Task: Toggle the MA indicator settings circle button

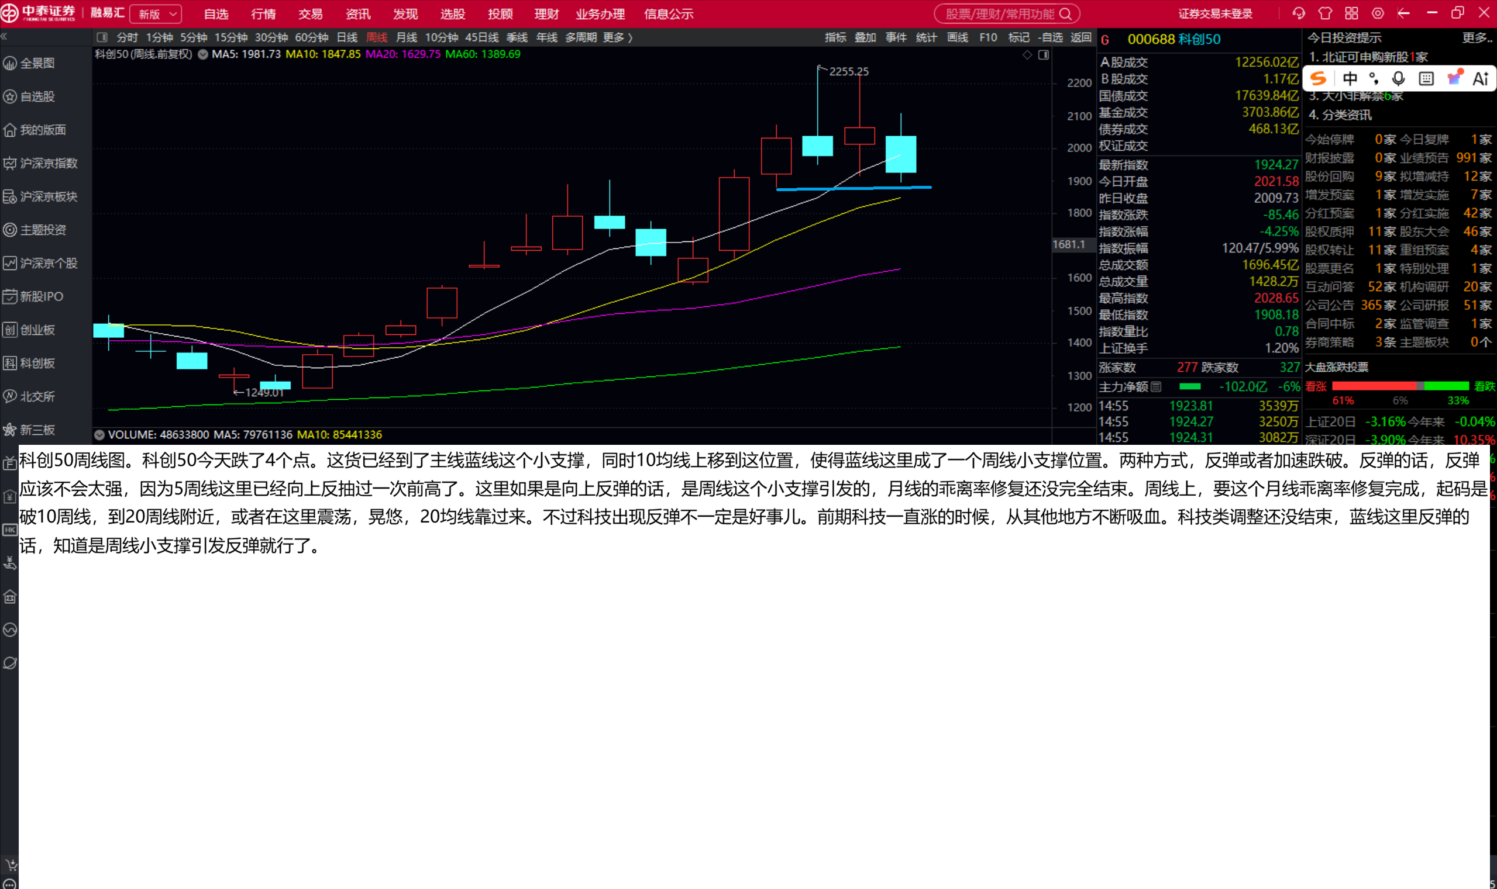Action: point(203,54)
